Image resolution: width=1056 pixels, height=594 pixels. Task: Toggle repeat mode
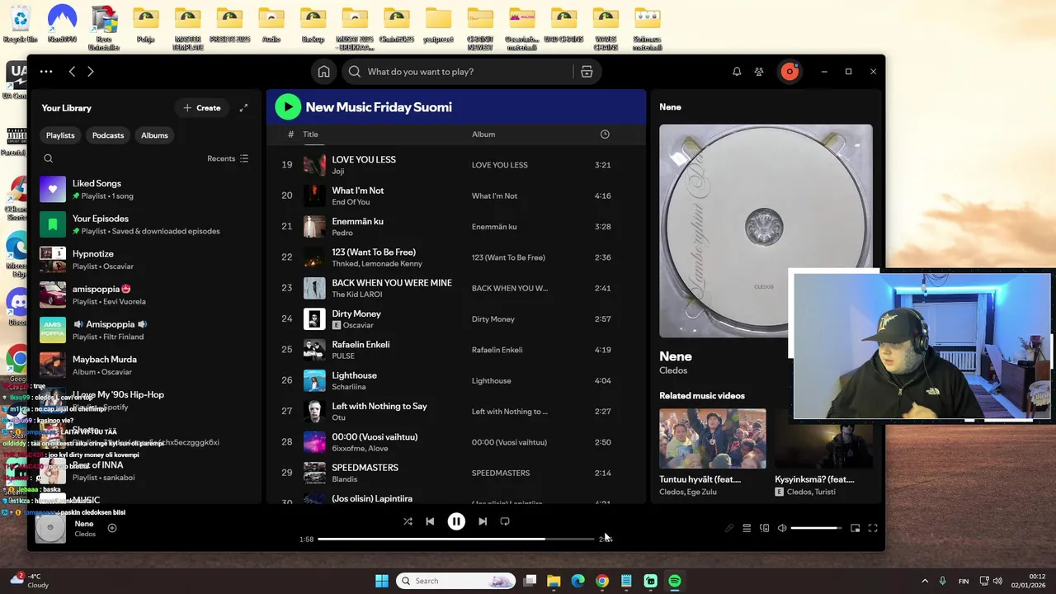(505, 521)
